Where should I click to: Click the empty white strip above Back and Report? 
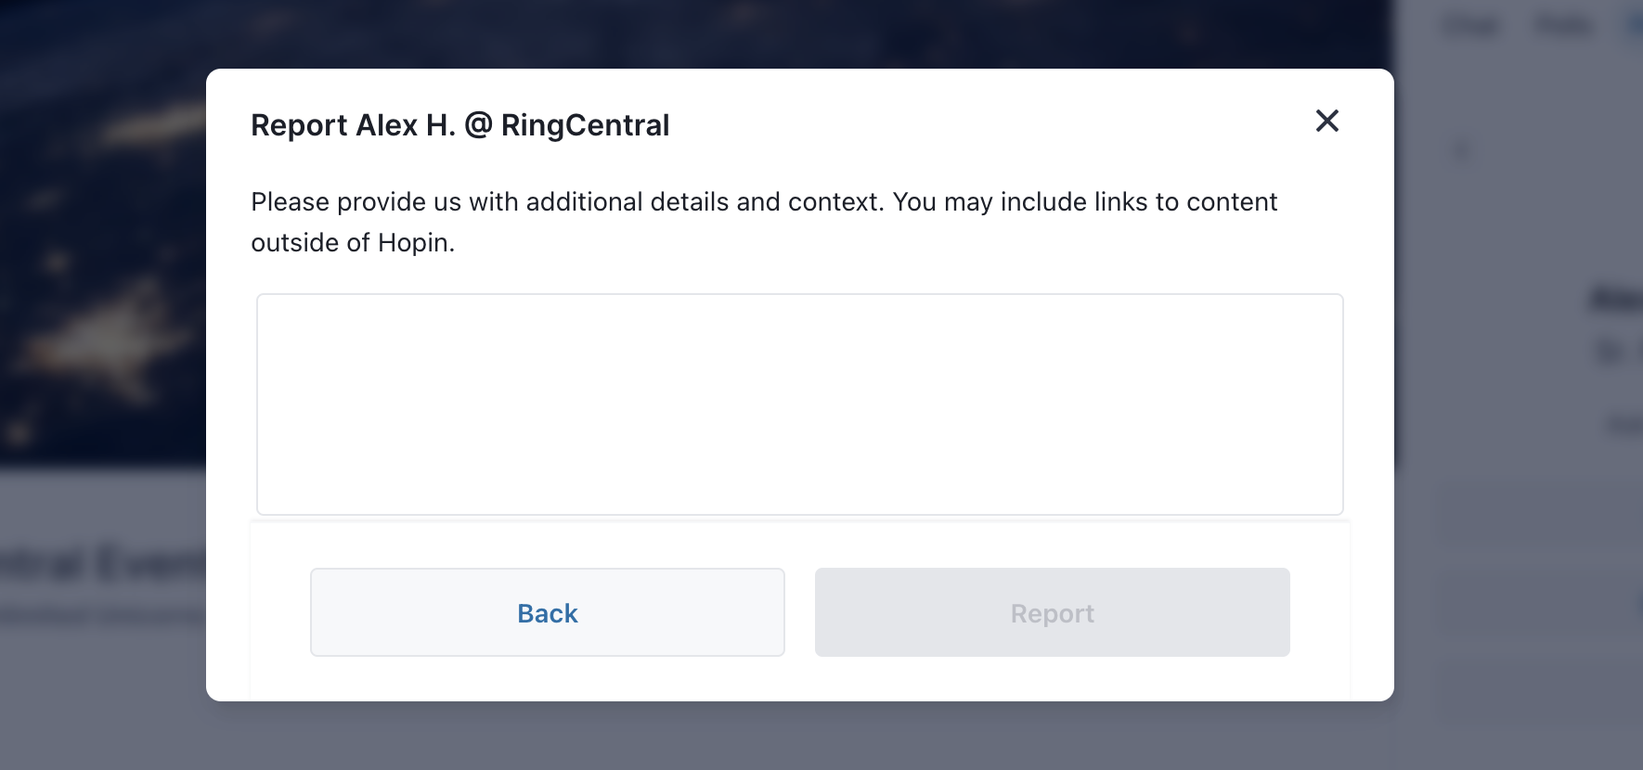(x=800, y=545)
